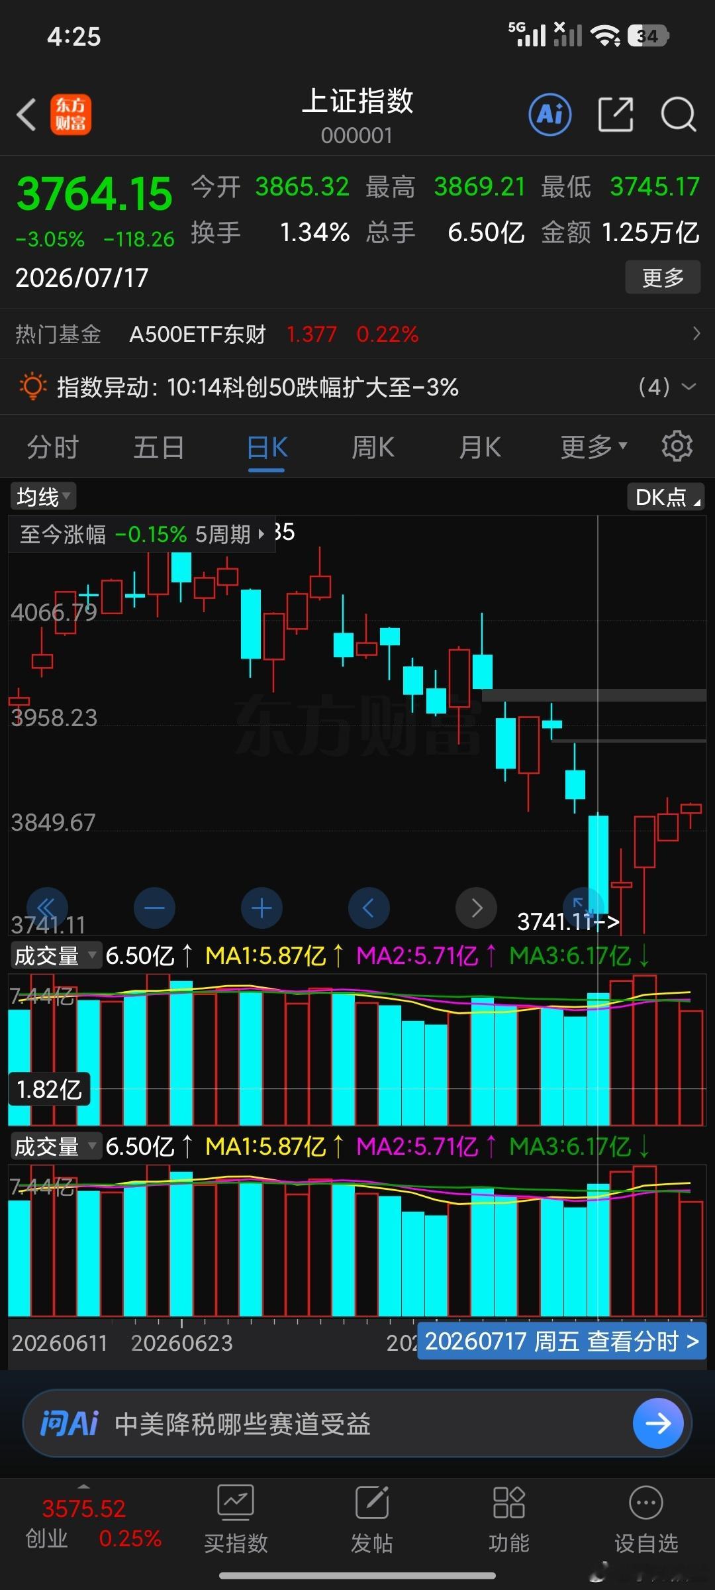Open 热门基金 row right chevron
Screen dimensions: 715x1590
(x=696, y=333)
